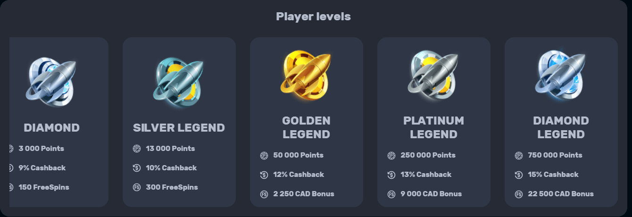
Task: Click the 10% Cashback text
Action: point(171,168)
